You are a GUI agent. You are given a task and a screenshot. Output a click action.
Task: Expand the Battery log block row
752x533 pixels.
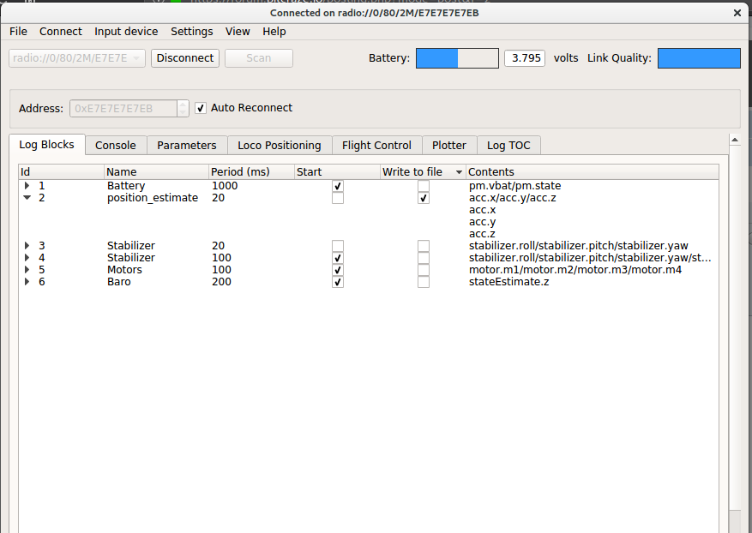click(x=27, y=186)
